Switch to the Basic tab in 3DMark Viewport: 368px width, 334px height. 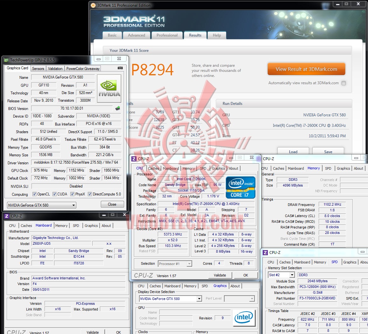[112, 35]
